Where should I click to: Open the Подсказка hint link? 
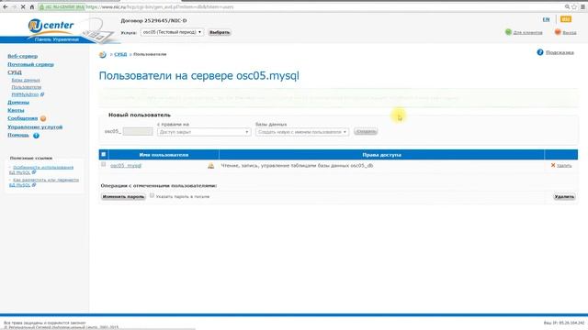(560, 52)
